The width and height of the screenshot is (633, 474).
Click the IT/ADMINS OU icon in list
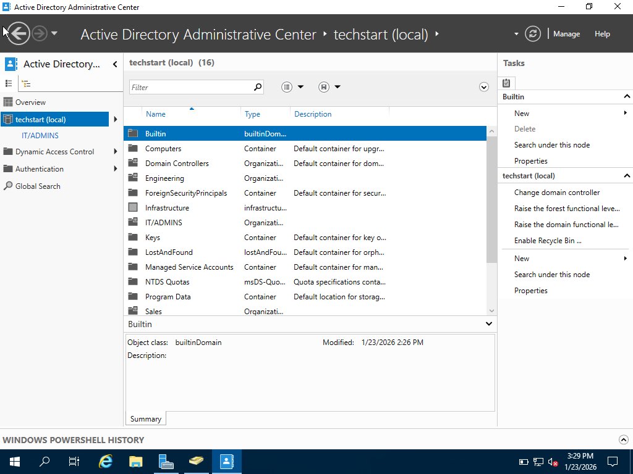(133, 222)
